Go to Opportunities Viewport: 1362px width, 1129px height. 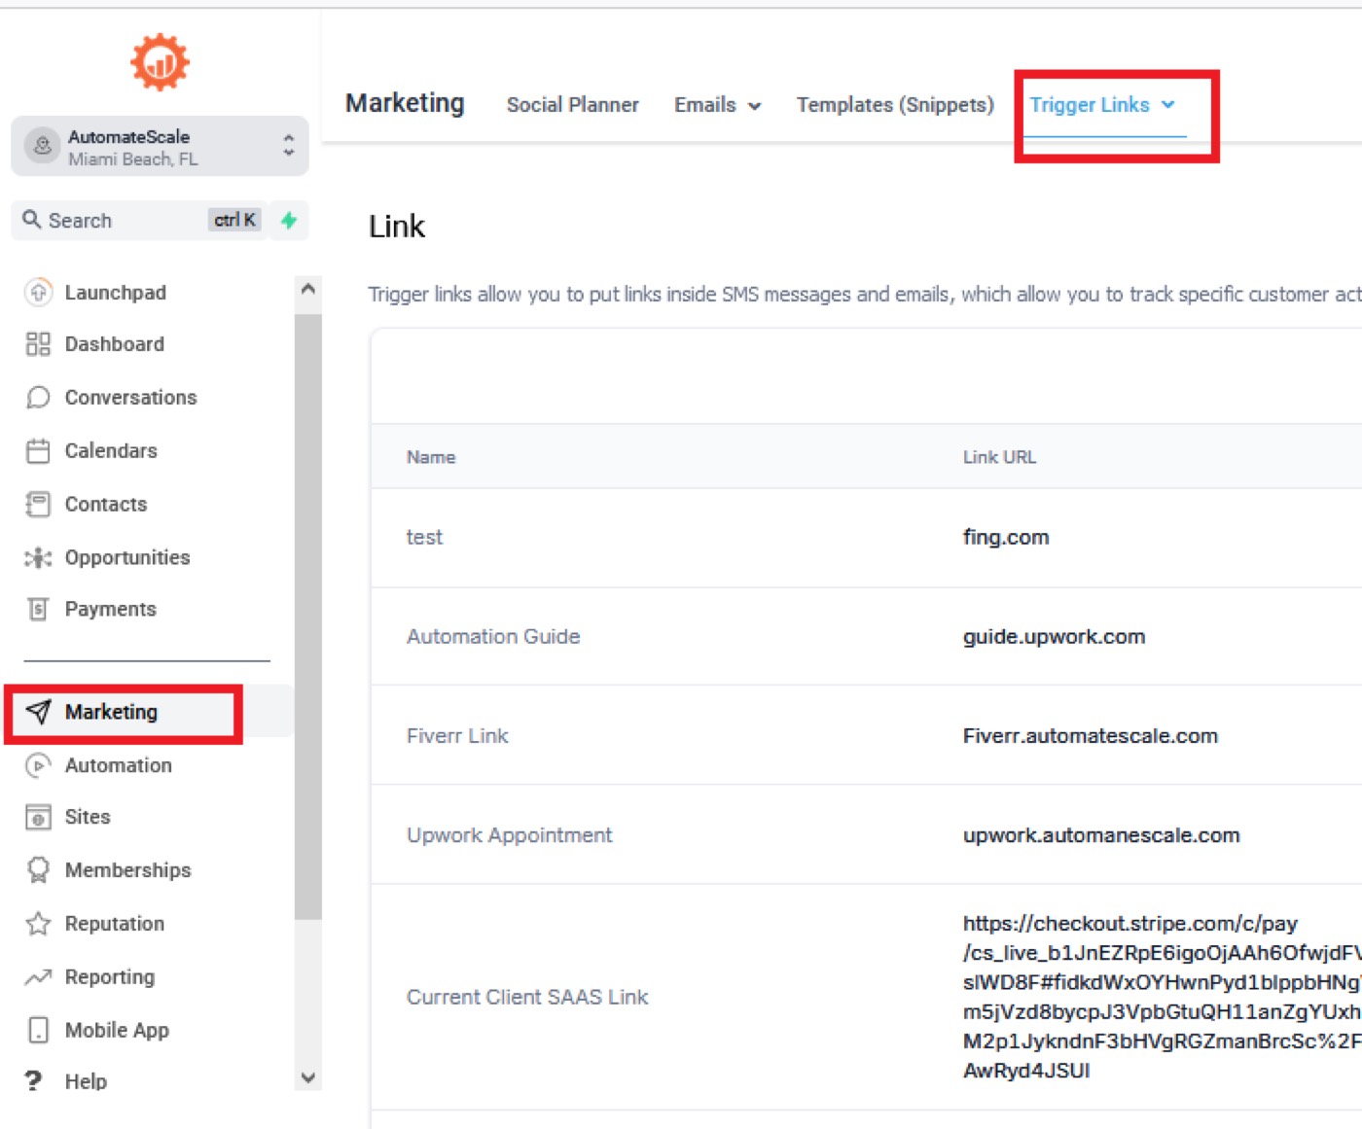pyautogui.click(x=127, y=557)
